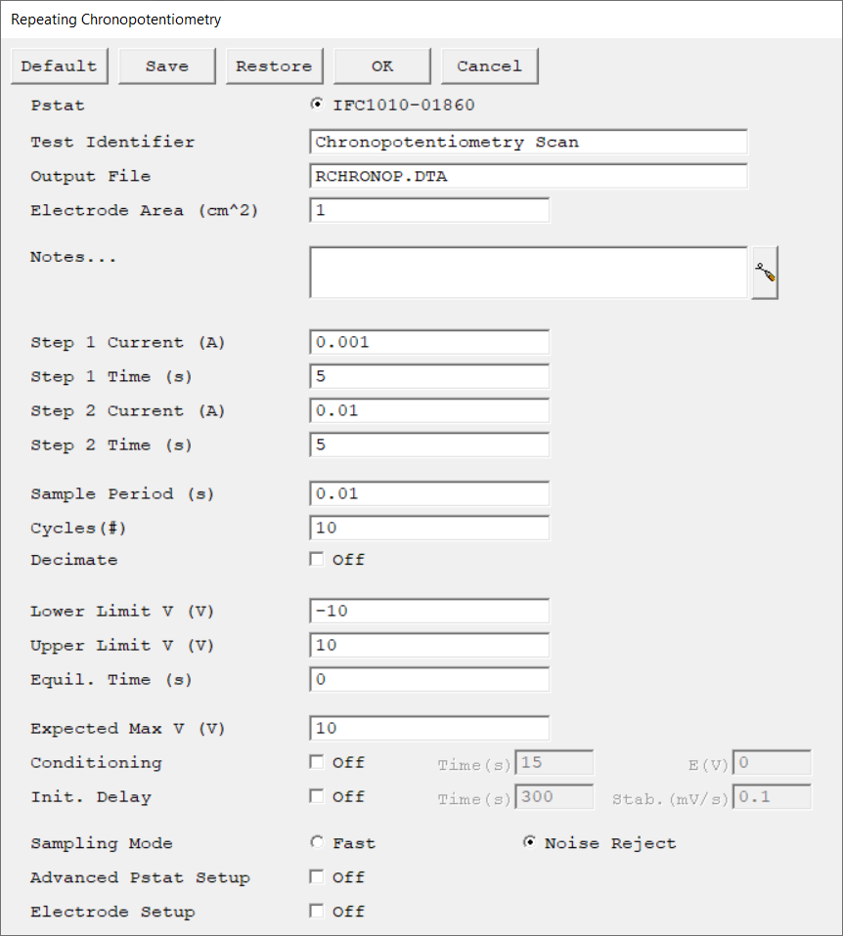This screenshot has width=843, height=936.
Task: Click the Step 1 Current field
Action: pos(429,342)
